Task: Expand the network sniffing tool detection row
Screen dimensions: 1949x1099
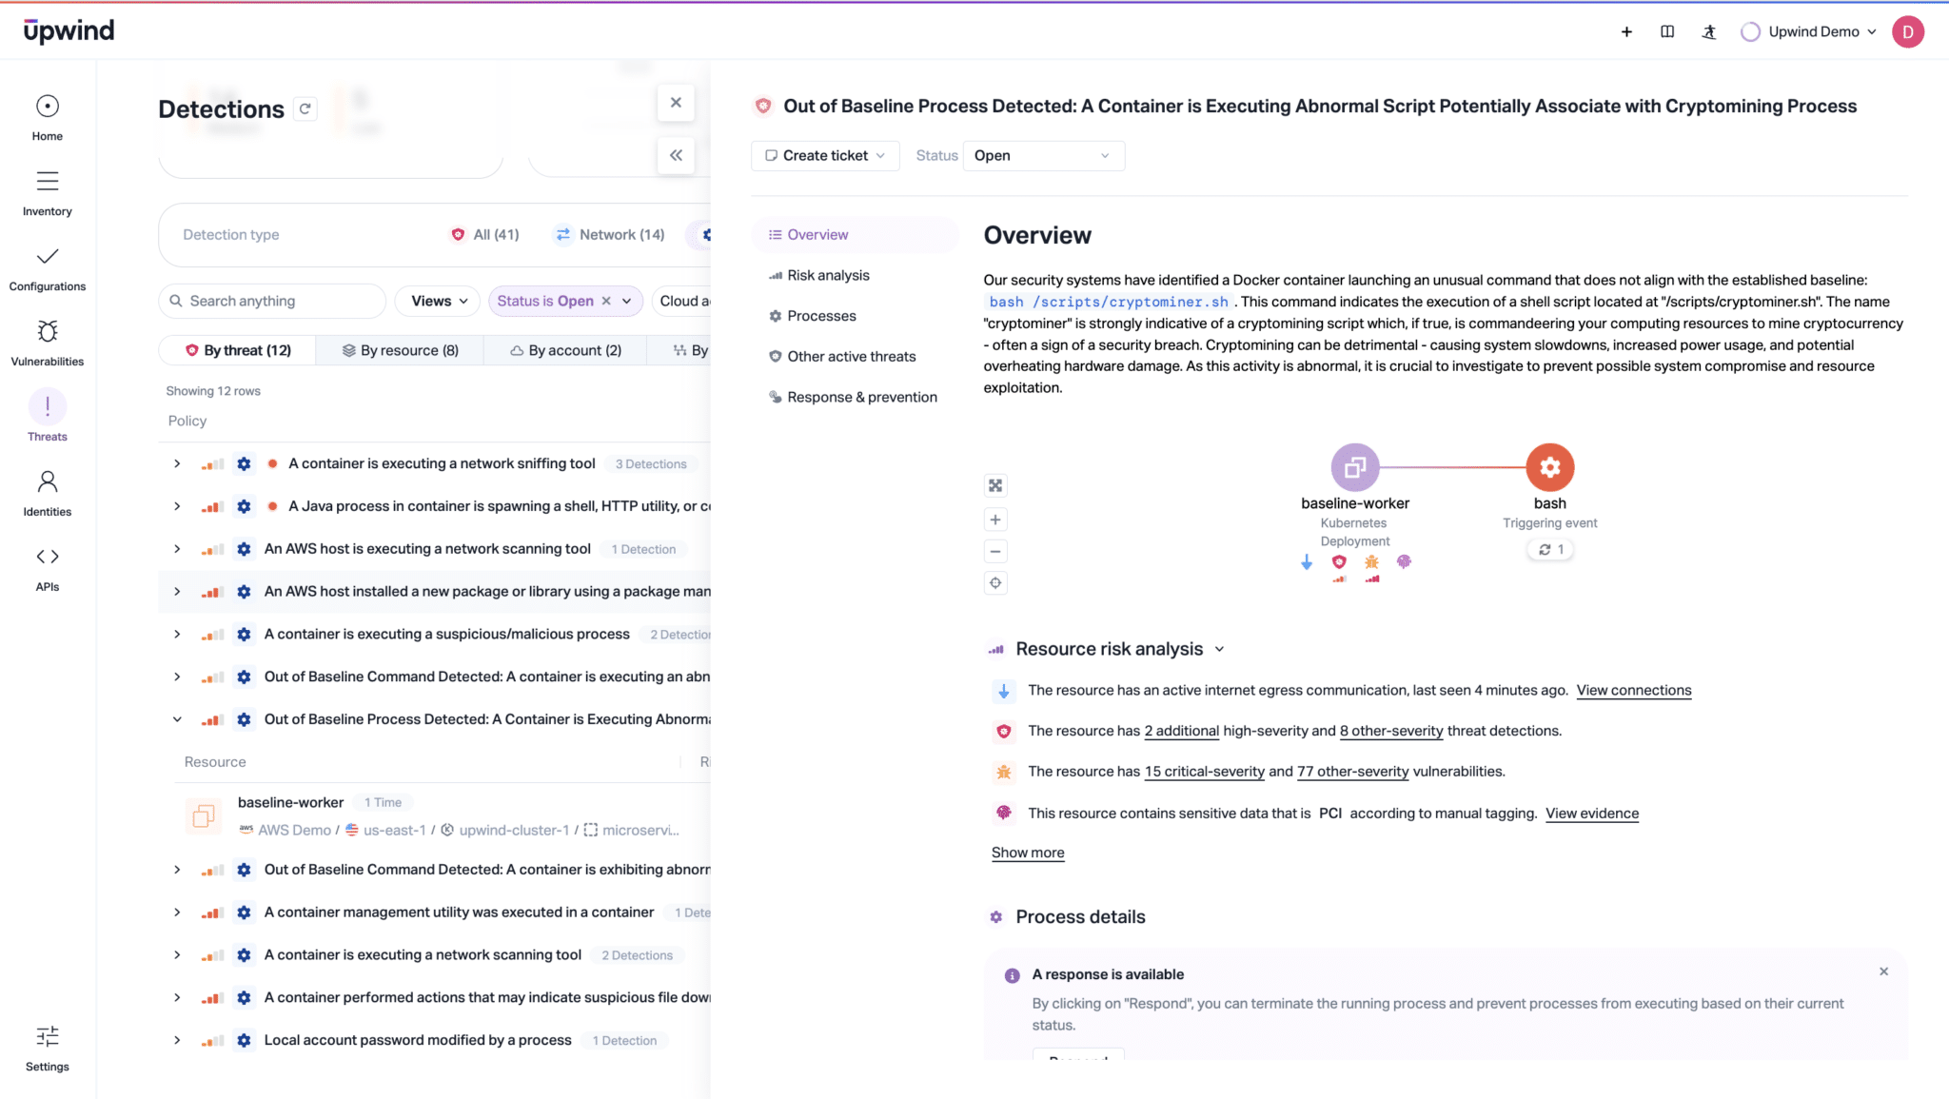Action: coord(176,463)
